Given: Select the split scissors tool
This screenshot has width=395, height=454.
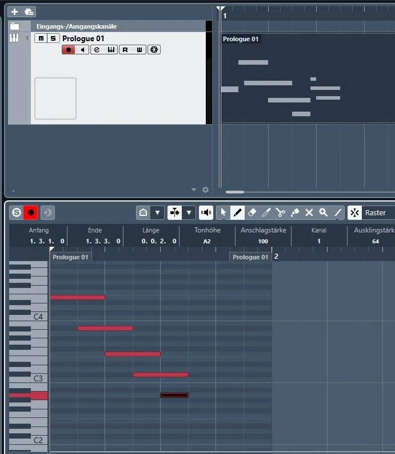Looking at the screenshot, I should 281,212.
